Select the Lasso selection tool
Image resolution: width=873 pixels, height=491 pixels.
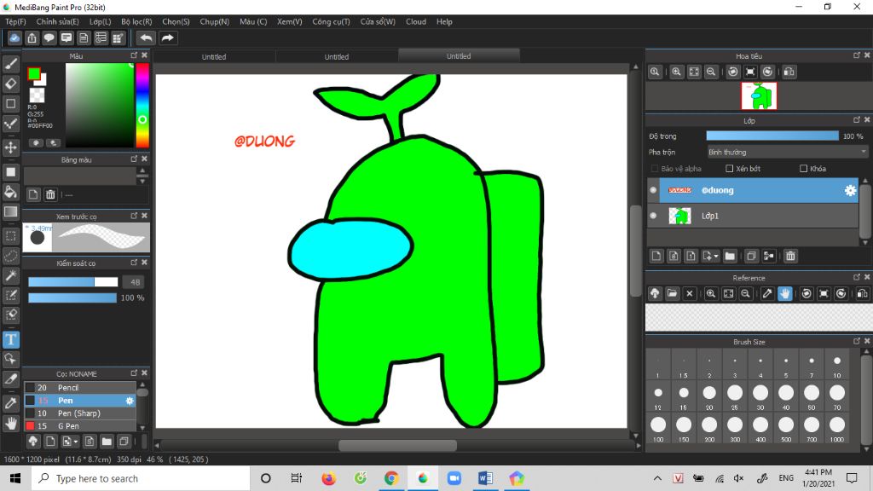click(10, 256)
